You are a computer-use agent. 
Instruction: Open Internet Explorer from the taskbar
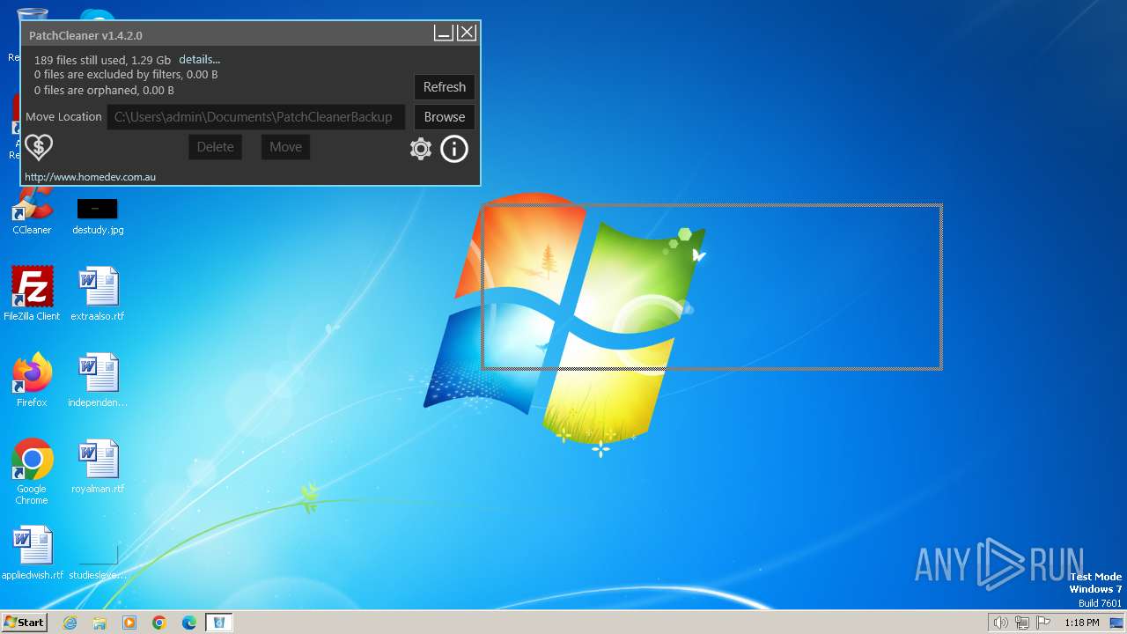(x=70, y=623)
